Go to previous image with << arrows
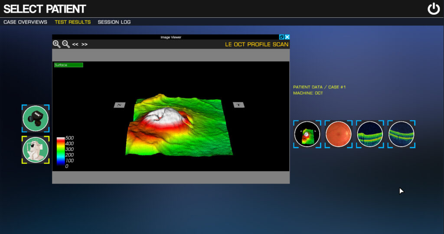Image resolution: width=444 pixels, height=234 pixels. [x=75, y=44]
